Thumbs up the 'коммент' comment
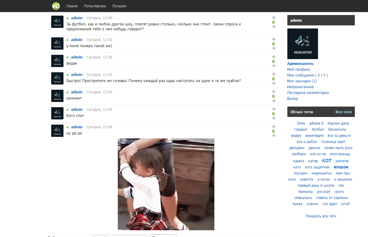The height and width of the screenshot is (237, 368). [274, 92]
